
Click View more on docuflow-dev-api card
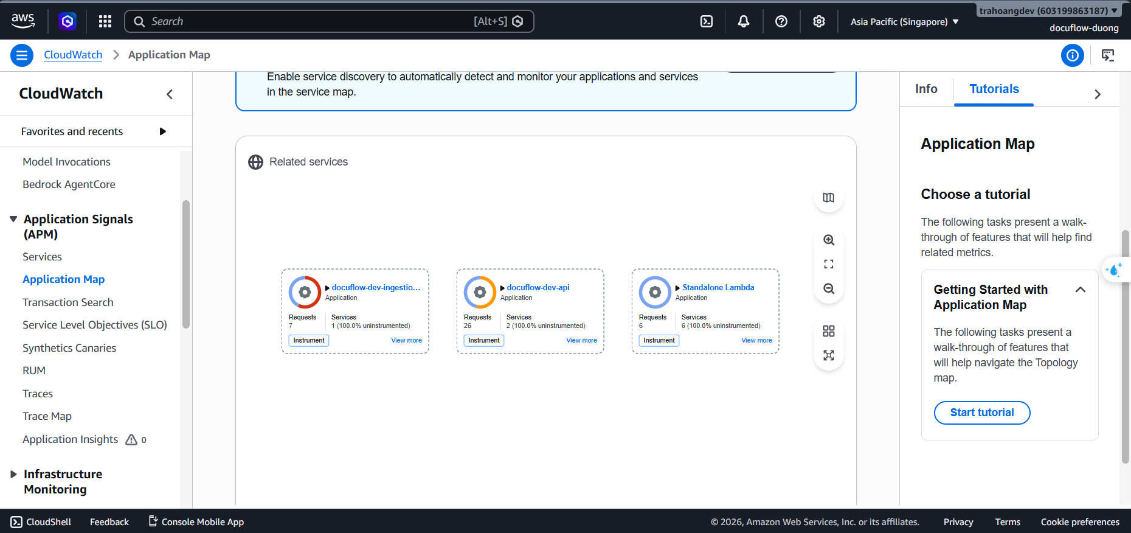(582, 341)
